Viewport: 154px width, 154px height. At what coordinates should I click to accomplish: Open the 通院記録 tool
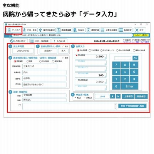(x=93, y=30)
